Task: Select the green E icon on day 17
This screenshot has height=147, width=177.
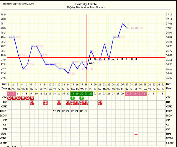Action: (81, 98)
